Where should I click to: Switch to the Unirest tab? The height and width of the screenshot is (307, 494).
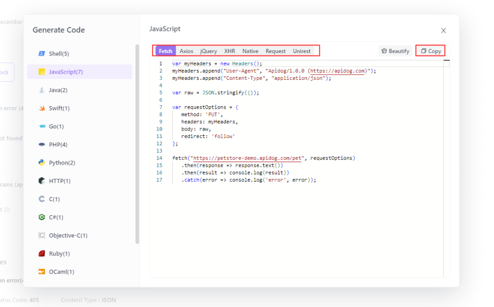pos(302,51)
